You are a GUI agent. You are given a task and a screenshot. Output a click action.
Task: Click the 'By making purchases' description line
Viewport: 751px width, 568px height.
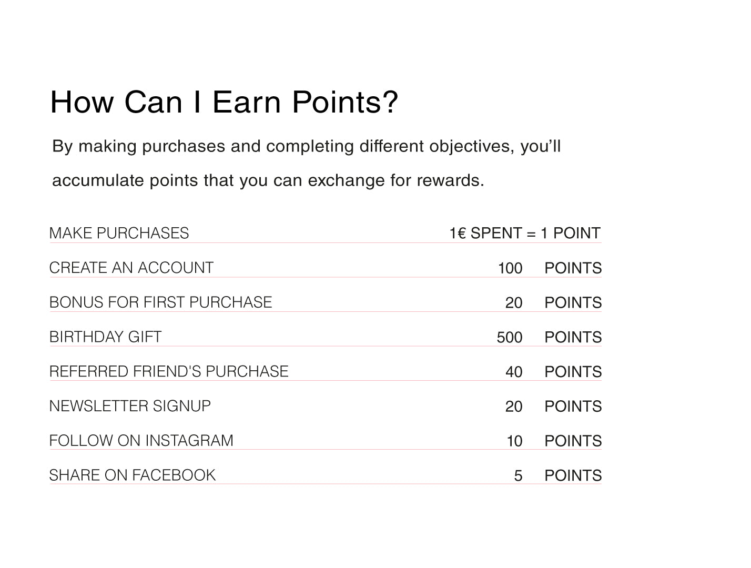pyautogui.click(x=307, y=146)
